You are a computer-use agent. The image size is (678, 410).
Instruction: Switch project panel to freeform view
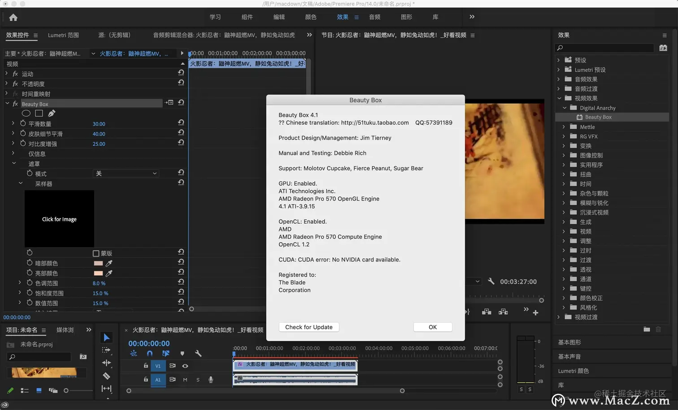[53, 391]
